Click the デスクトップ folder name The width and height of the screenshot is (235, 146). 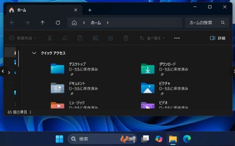tap(77, 64)
